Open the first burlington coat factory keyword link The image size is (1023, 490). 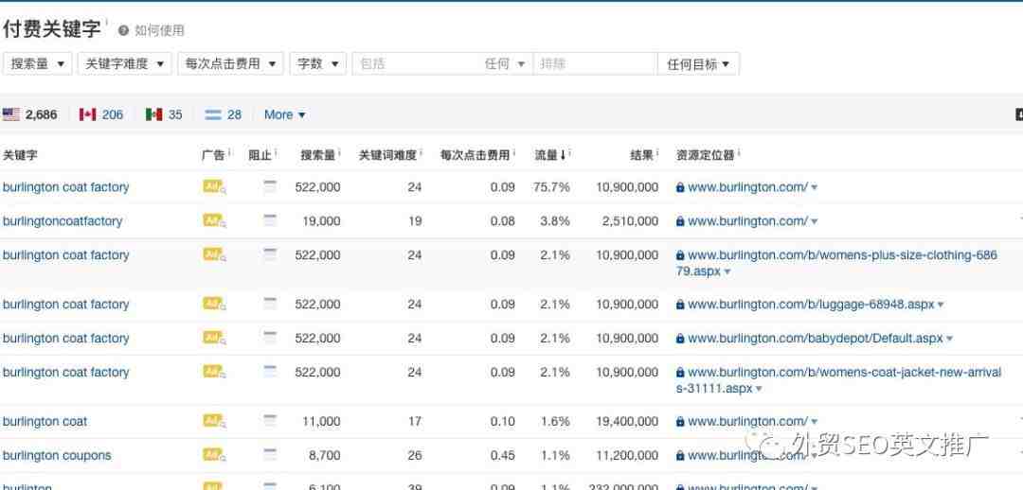66,187
